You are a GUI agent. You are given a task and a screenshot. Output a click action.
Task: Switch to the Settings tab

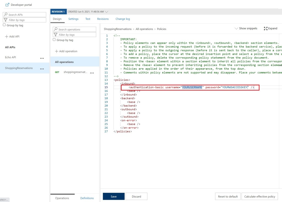point(73,19)
